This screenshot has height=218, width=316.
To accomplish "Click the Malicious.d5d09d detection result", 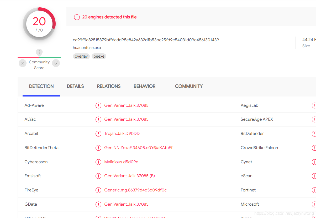I will [x=121, y=162].
